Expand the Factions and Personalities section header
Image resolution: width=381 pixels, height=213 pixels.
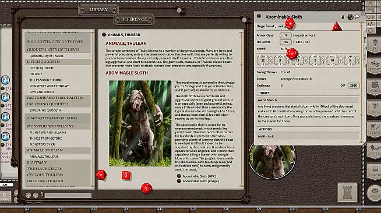point(57,98)
